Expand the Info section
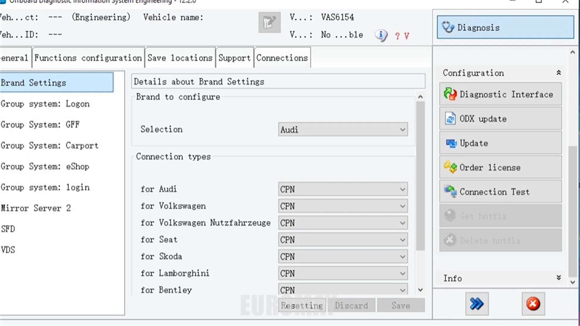The width and height of the screenshot is (580, 326). (559, 278)
